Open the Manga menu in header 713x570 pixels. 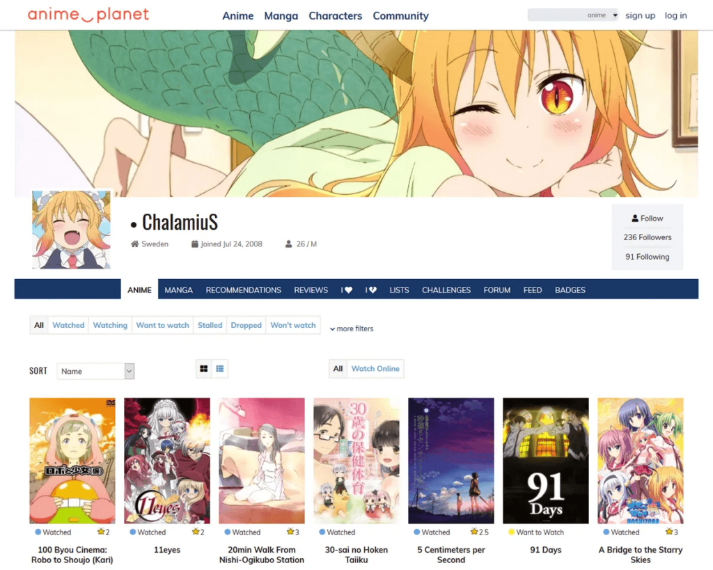pyautogui.click(x=281, y=16)
